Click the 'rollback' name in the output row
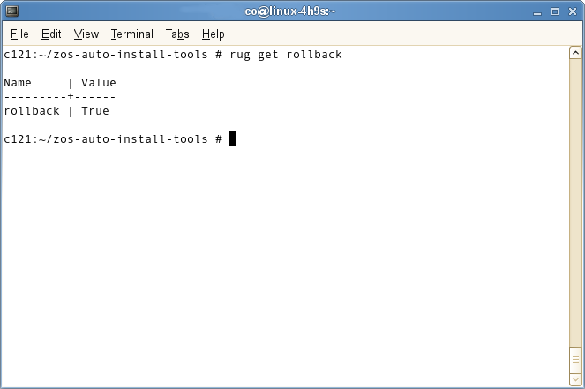The width and height of the screenshot is (585, 389). tap(32, 111)
